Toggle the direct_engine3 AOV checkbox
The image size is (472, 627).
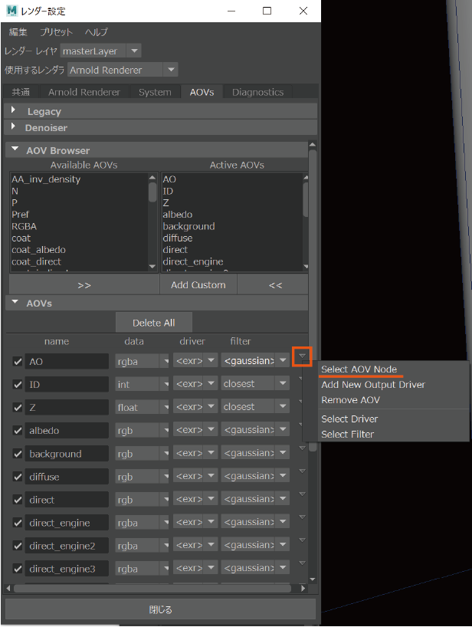tap(18, 569)
